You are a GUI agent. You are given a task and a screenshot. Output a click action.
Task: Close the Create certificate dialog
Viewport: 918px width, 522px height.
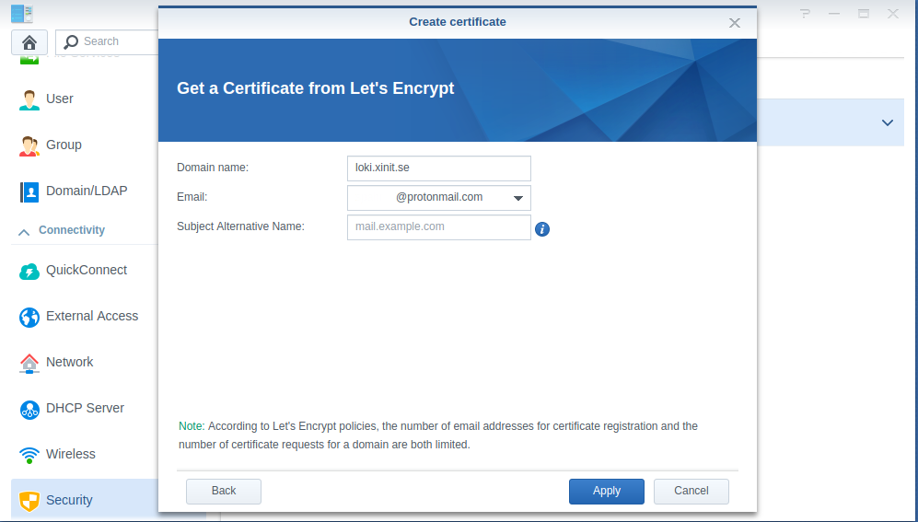(734, 23)
